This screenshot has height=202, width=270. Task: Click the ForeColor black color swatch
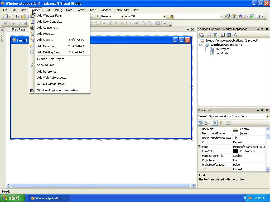point(235,151)
